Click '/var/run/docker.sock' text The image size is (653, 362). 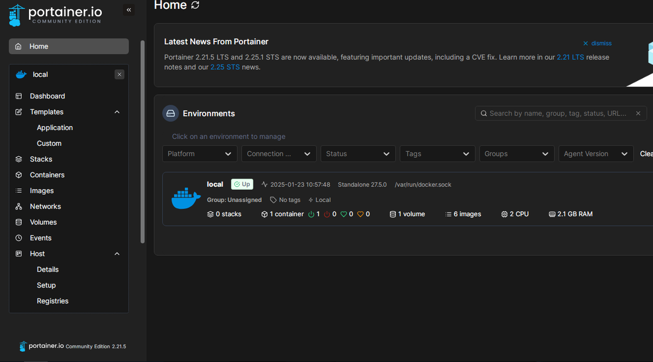(x=423, y=185)
